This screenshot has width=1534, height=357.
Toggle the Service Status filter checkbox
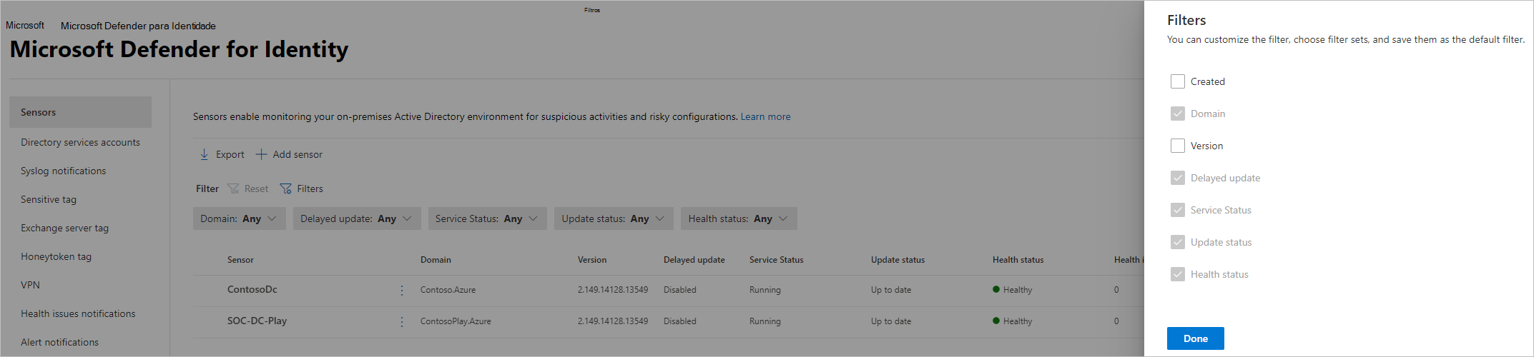click(1178, 210)
